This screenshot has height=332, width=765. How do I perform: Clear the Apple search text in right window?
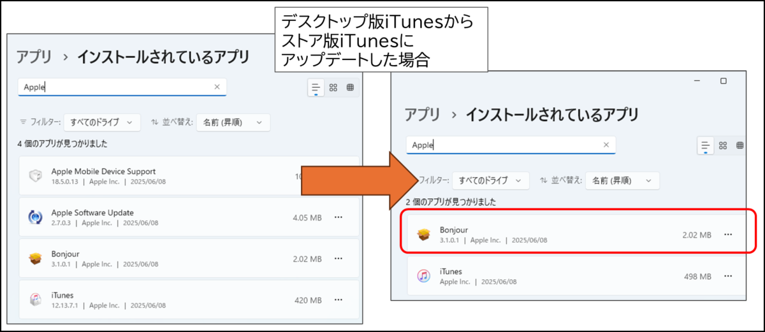coord(606,145)
